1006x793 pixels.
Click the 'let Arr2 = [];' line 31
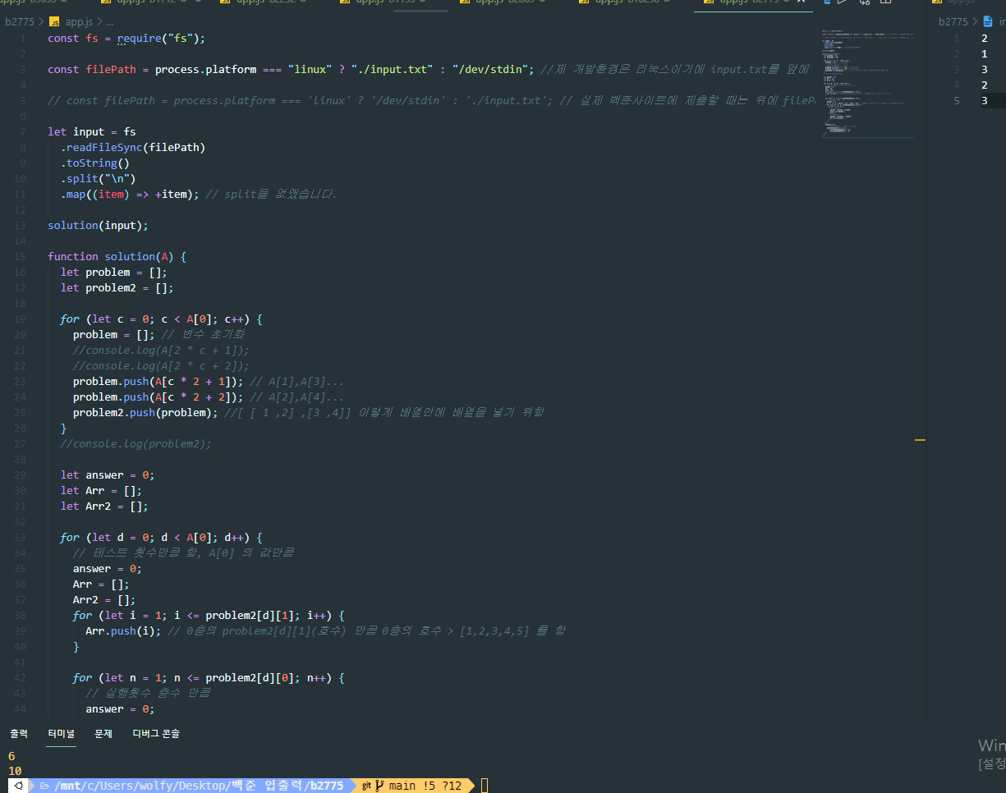[104, 506]
